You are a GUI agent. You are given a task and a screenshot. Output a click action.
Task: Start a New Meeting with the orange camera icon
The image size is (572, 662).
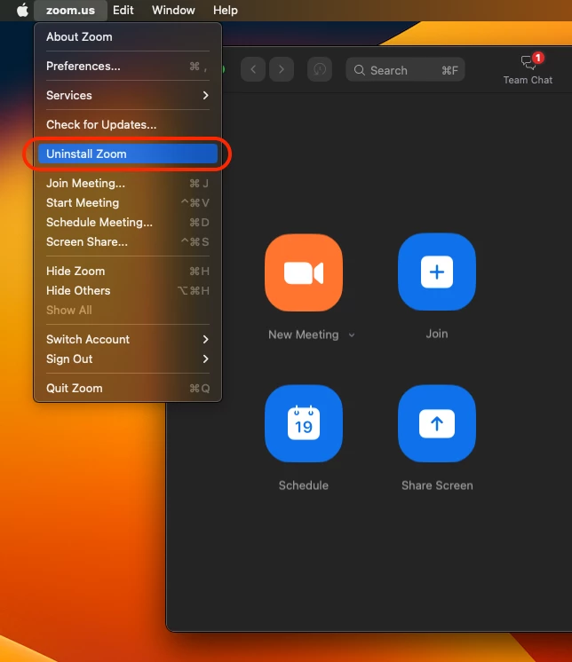(304, 272)
